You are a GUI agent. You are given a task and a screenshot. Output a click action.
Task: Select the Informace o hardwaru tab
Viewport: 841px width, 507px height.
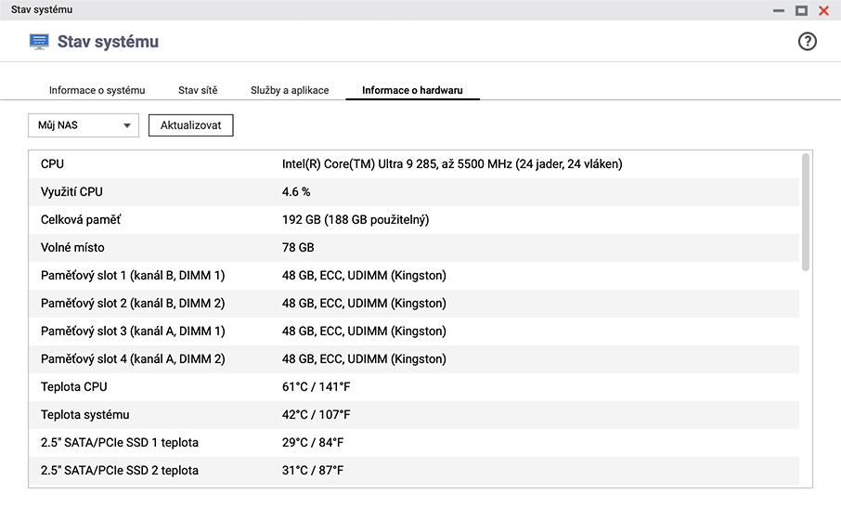click(x=412, y=90)
